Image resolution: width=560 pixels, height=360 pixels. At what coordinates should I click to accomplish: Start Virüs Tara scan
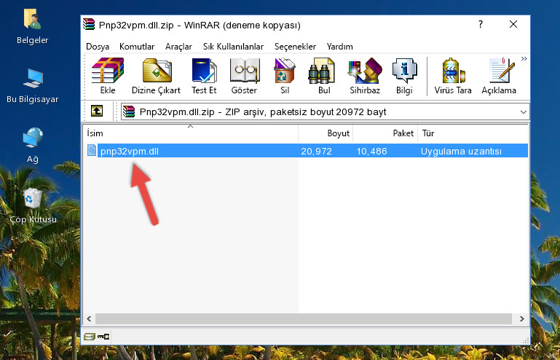(453, 76)
